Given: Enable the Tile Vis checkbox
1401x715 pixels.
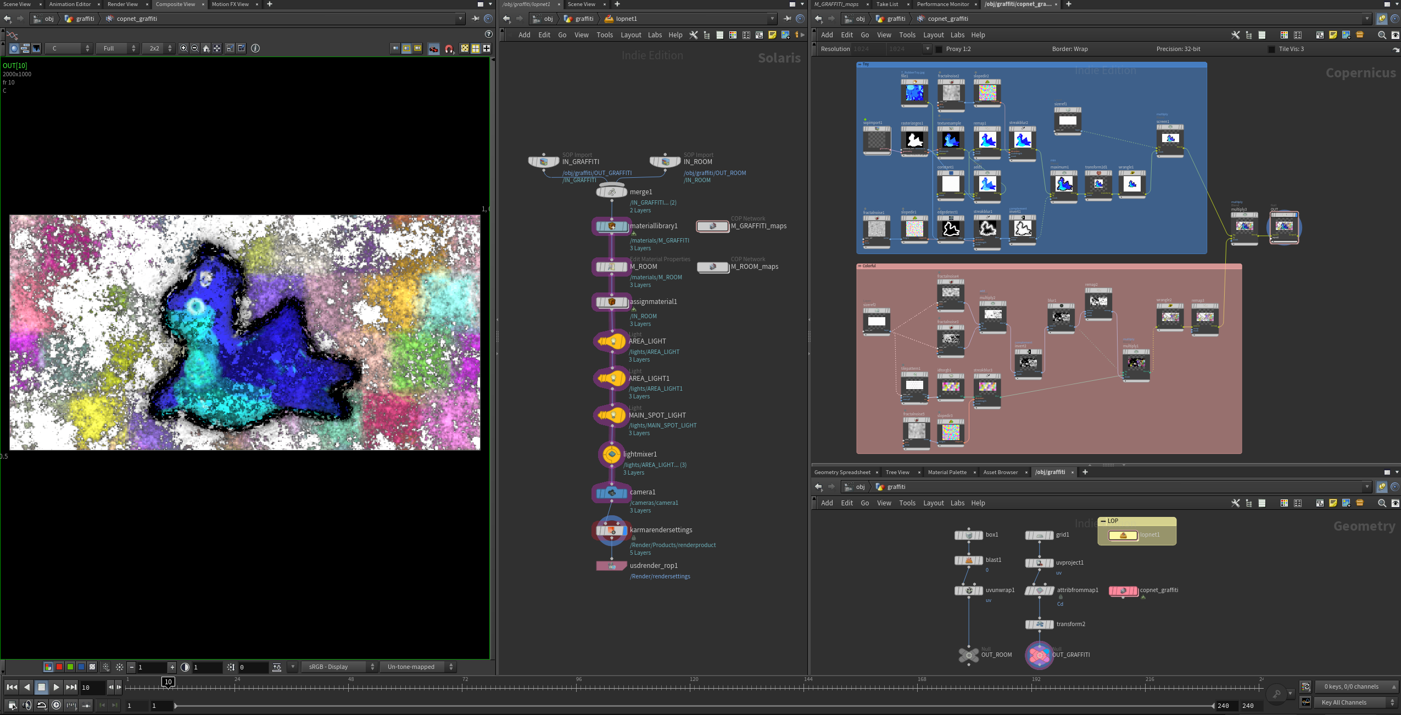Looking at the screenshot, I should 1271,49.
